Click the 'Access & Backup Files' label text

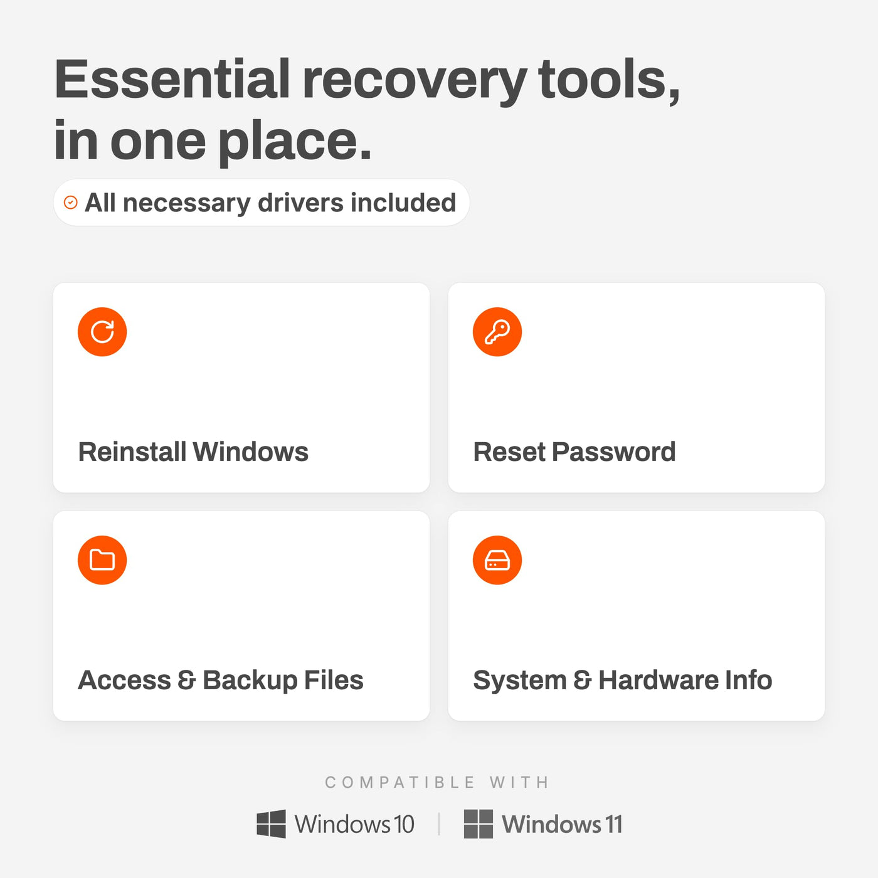tap(221, 680)
